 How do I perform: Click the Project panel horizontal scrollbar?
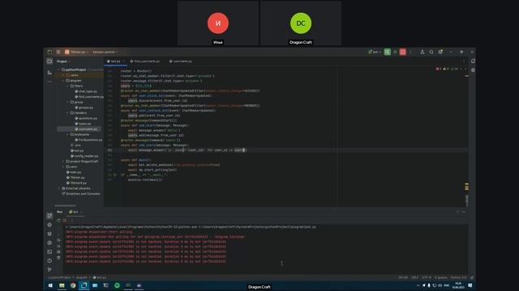(x=65, y=206)
